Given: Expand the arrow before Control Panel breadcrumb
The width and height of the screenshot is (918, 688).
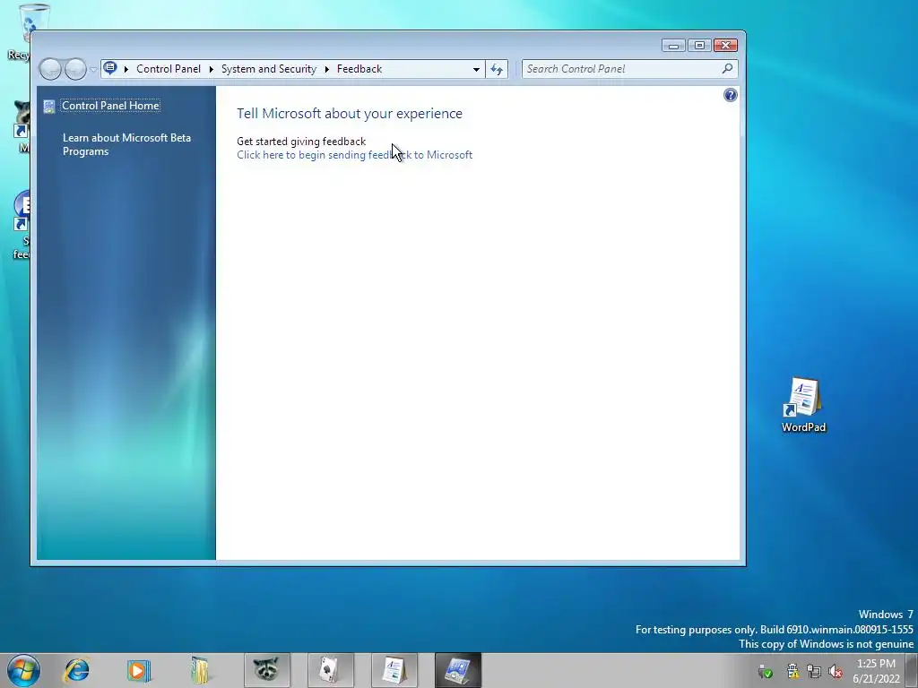Looking at the screenshot, I should tap(126, 69).
